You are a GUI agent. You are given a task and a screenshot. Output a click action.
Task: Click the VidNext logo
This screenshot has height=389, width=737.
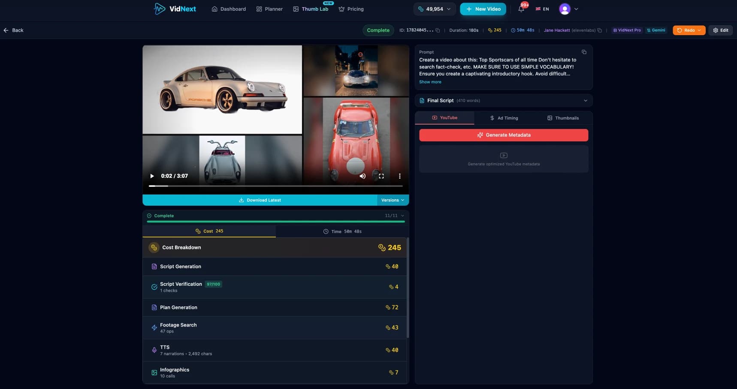pyautogui.click(x=175, y=9)
